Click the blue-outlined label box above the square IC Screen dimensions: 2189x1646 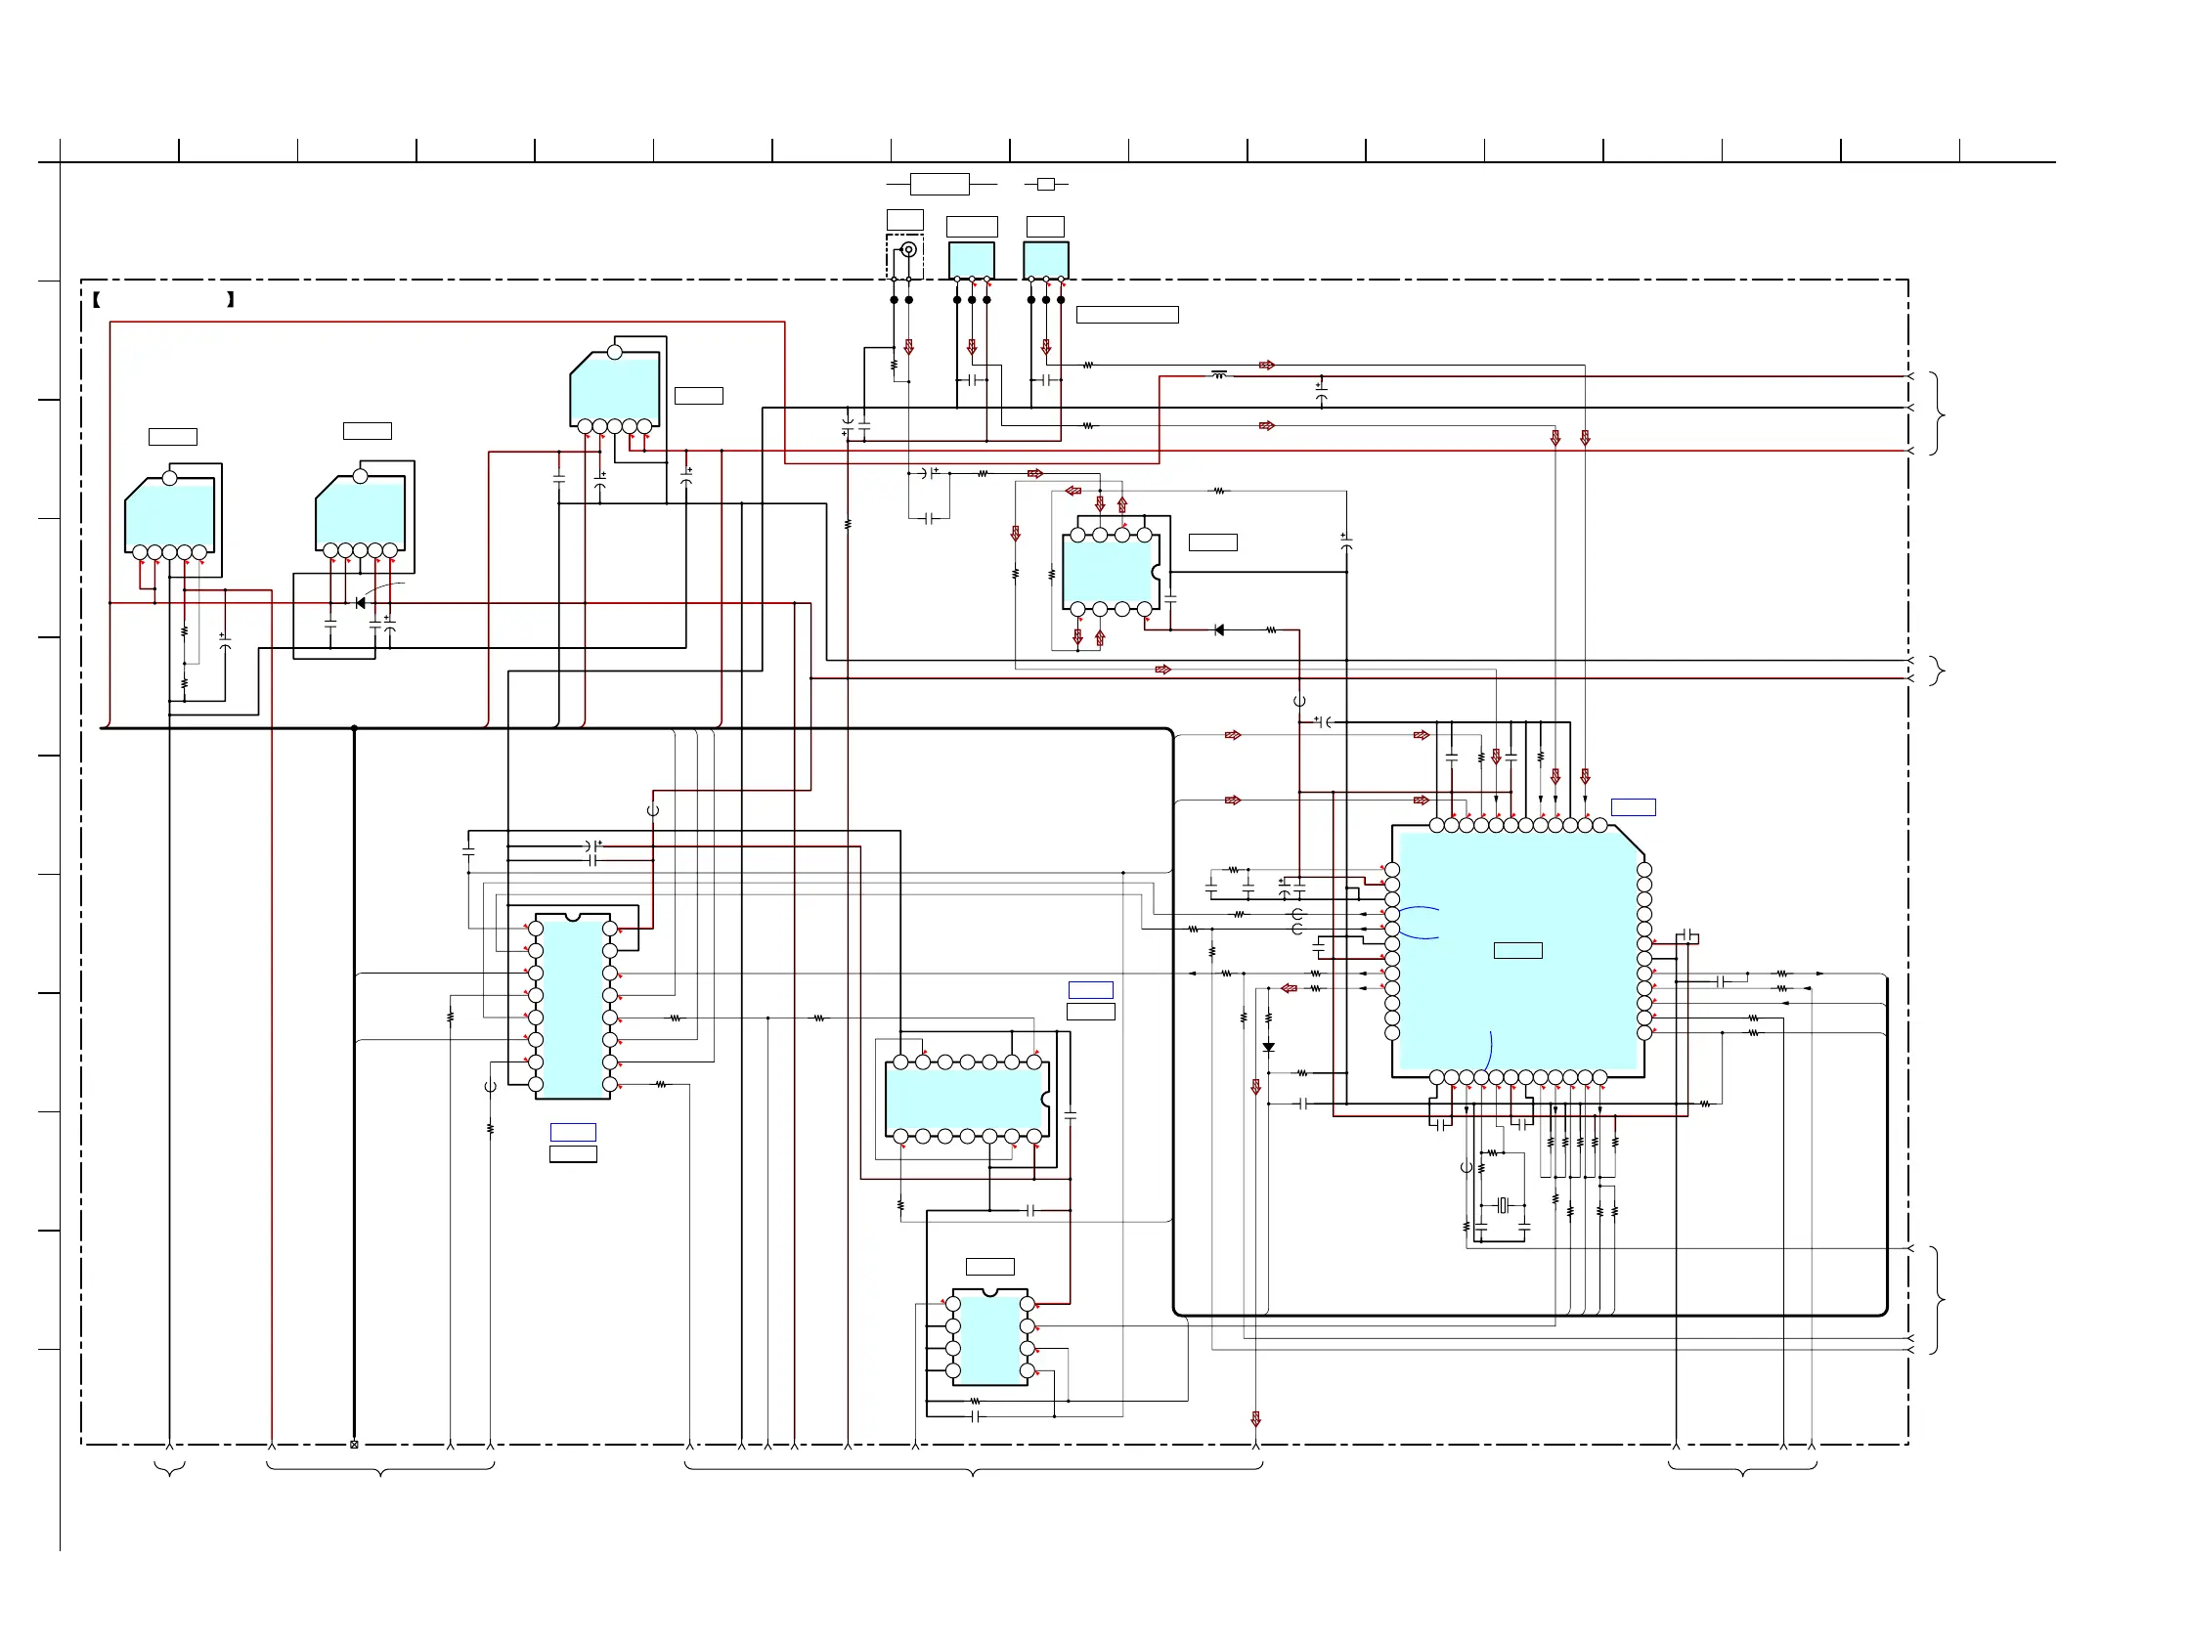tap(1633, 807)
